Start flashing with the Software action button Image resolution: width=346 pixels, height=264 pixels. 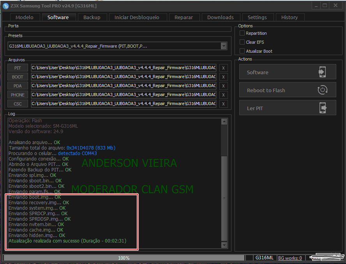point(288,72)
